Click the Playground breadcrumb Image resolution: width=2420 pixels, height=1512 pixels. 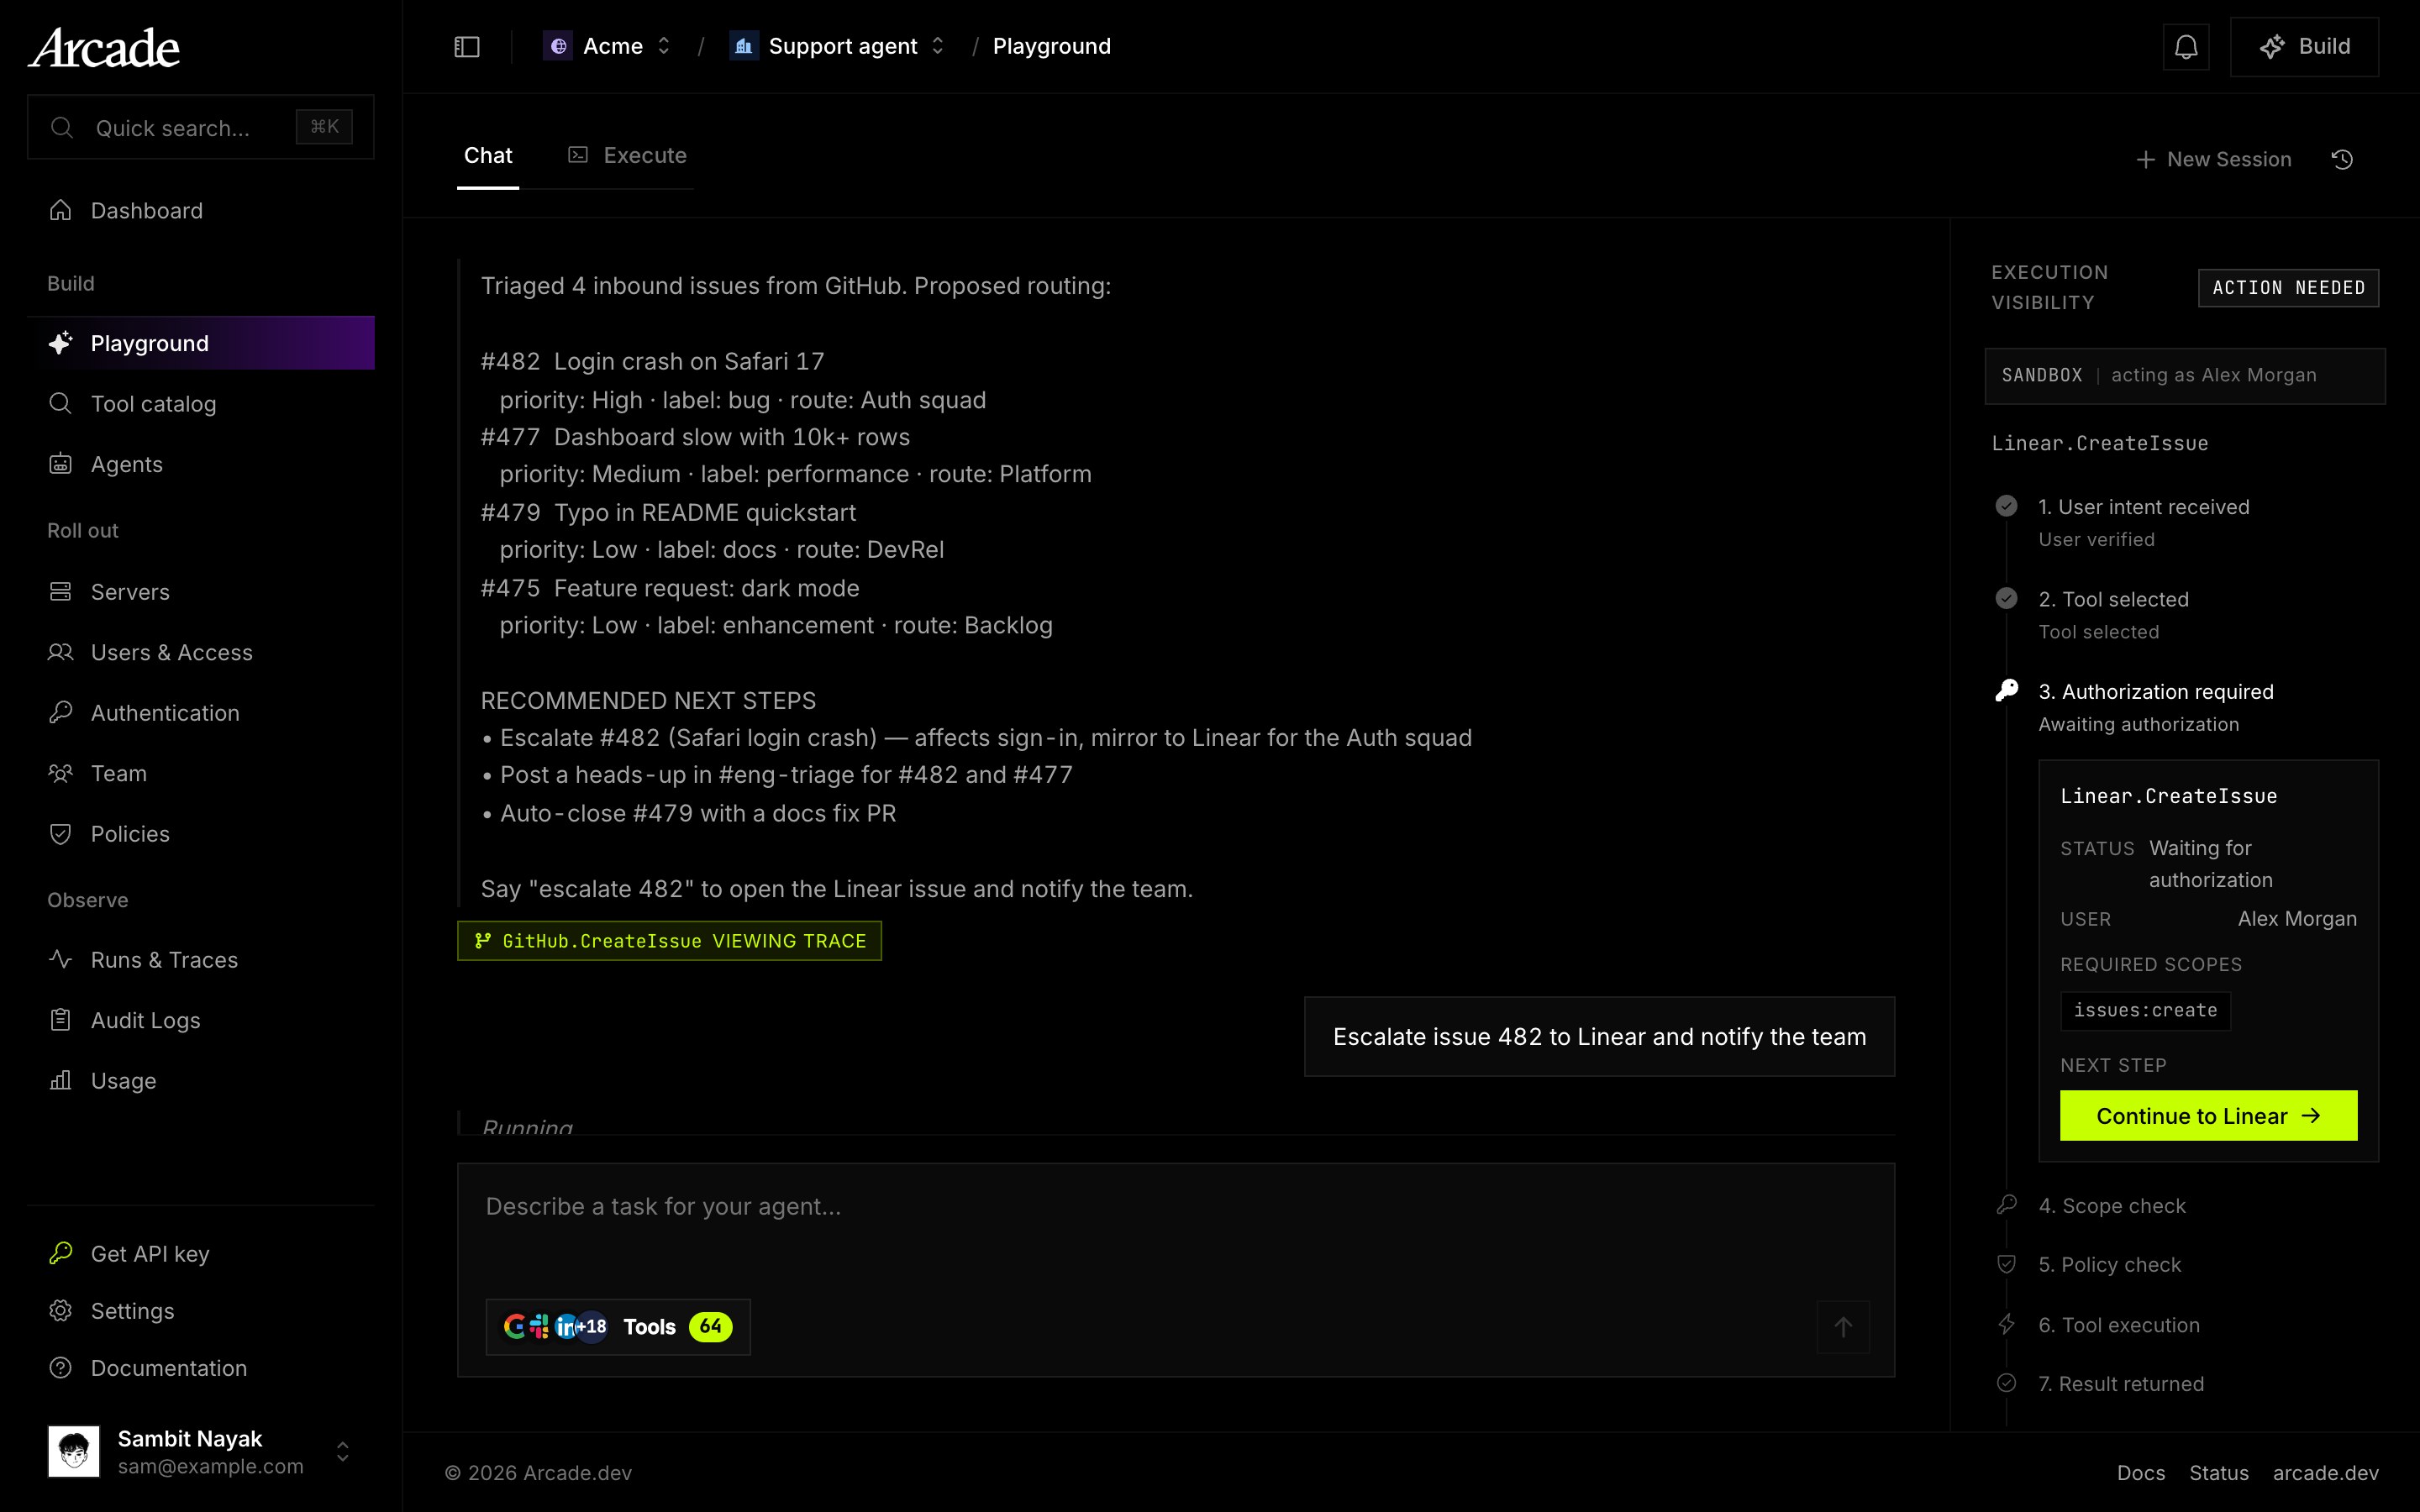click(x=1051, y=46)
